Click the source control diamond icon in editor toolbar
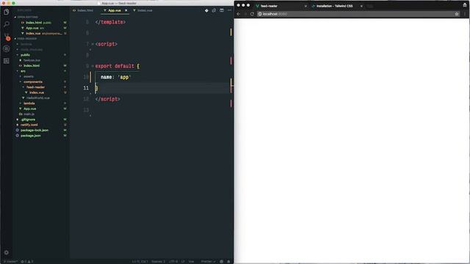This screenshot has width=470, height=264. (206, 10)
